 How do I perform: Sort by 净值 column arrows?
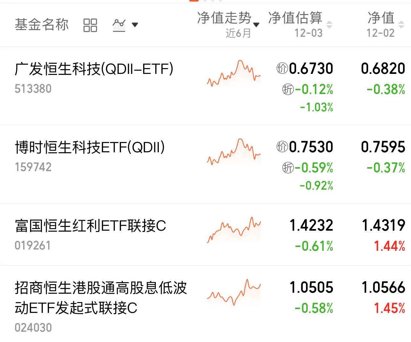(x=401, y=25)
